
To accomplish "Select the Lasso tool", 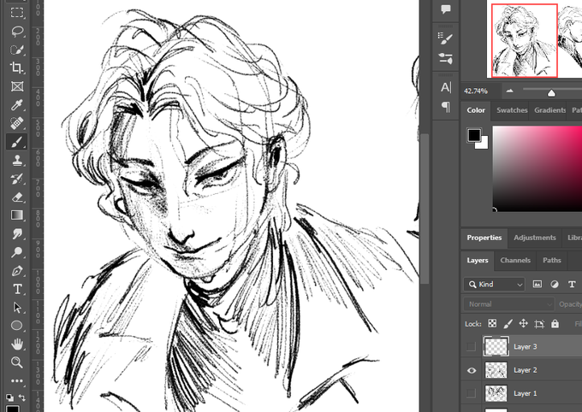I will click(17, 31).
